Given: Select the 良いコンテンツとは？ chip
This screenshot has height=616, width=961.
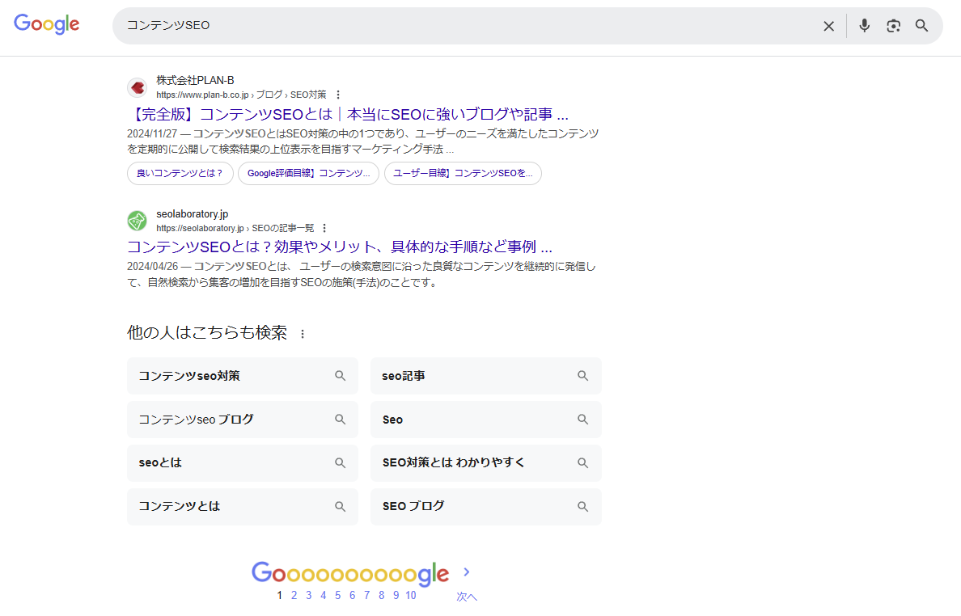Looking at the screenshot, I should (x=180, y=173).
